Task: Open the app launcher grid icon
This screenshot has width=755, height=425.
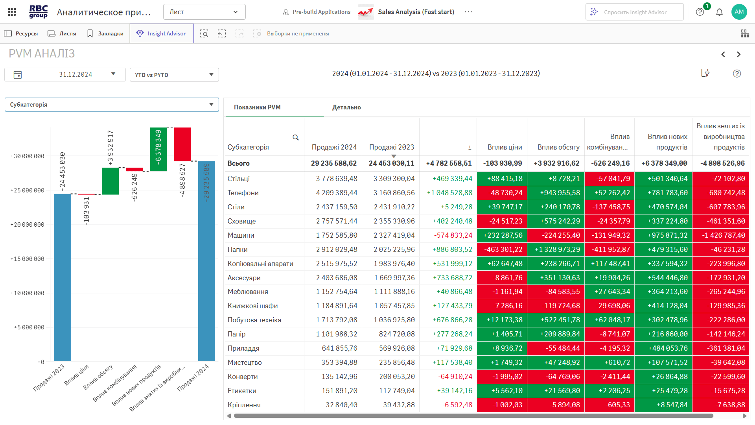Action: (x=12, y=12)
